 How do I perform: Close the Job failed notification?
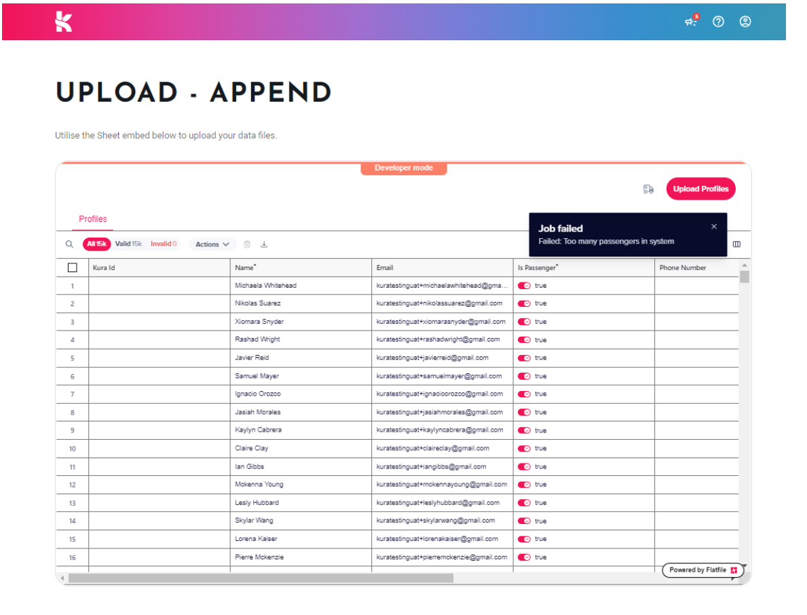click(713, 227)
